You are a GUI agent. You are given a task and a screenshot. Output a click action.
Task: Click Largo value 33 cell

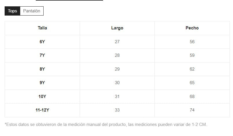[117, 110]
